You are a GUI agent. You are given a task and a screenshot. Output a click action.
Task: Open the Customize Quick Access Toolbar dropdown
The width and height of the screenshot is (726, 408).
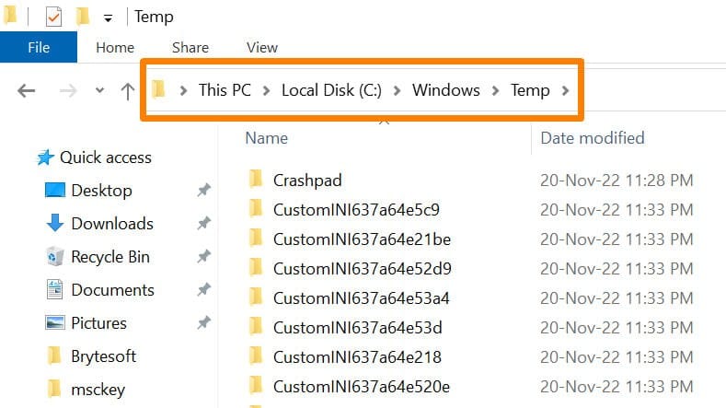pos(108,18)
